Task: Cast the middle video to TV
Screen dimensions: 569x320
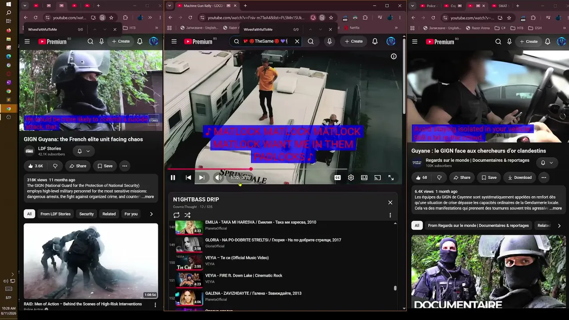Action: 377,177
